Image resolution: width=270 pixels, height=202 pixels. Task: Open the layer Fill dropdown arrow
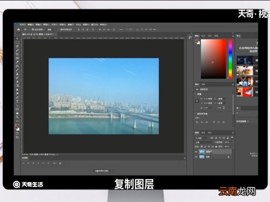click(231, 147)
